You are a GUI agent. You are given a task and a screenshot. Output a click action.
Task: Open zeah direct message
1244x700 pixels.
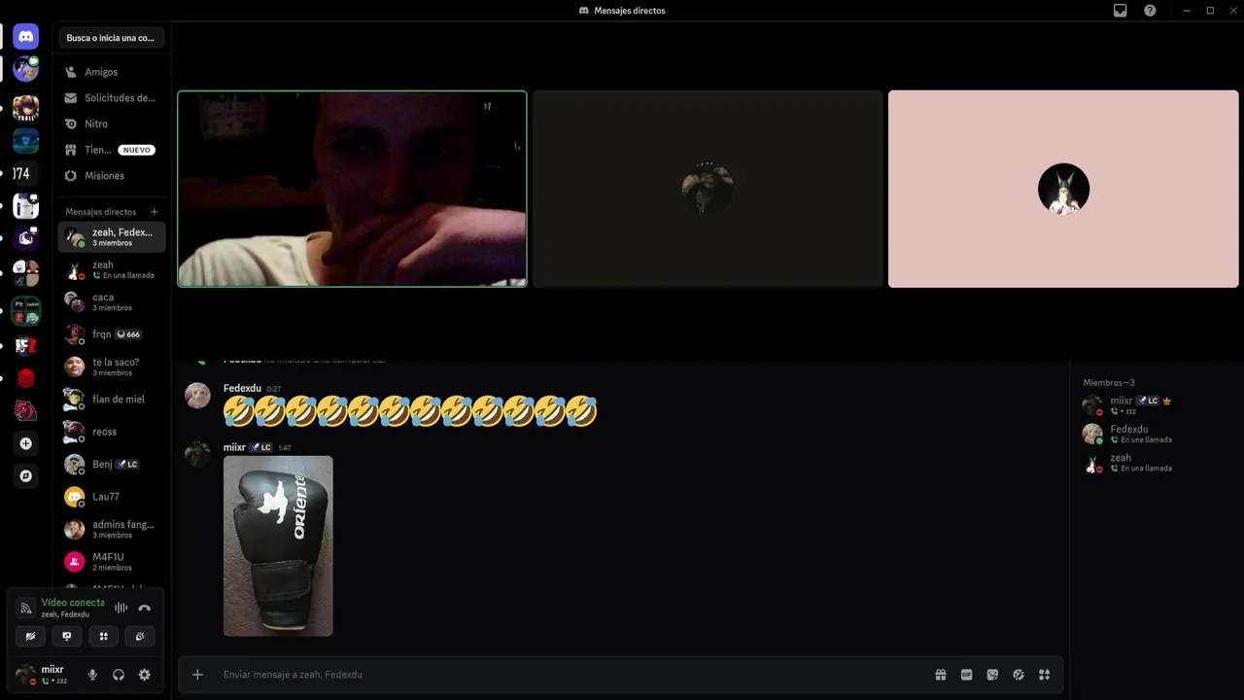click(x=111, y=269)
